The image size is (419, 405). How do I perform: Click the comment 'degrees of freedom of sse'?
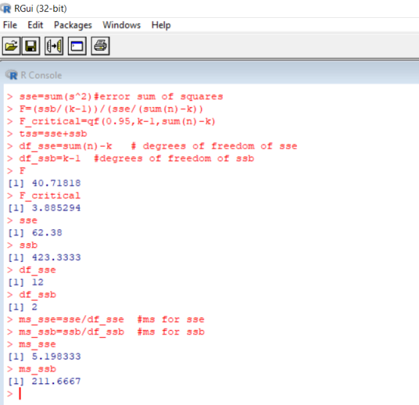220,146
